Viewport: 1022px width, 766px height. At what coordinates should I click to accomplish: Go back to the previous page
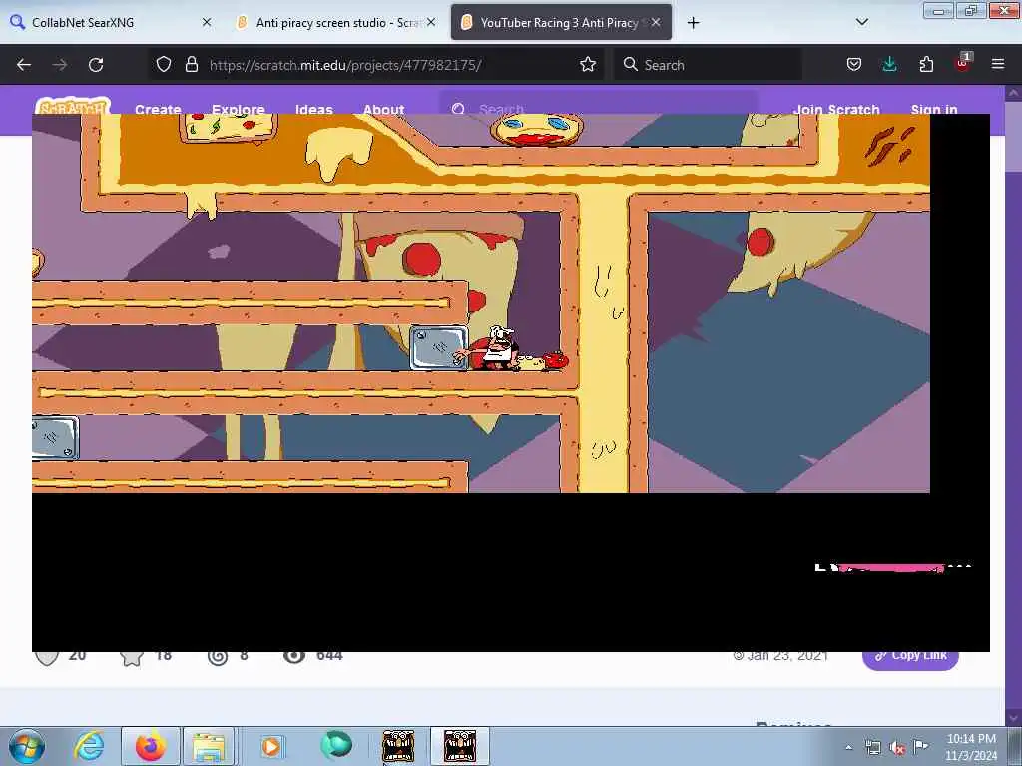pyautogui.click(x=24, y=65)
